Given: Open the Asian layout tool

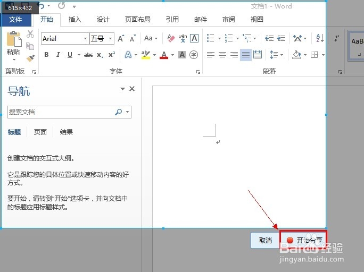Looking at the screenshot, I should (297, 38).
